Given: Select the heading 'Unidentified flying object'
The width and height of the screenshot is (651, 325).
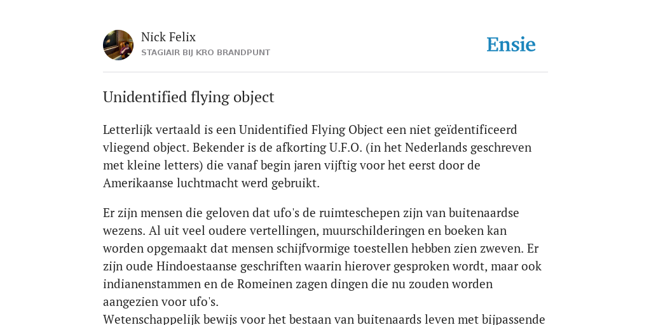Looking at the screenshot, I should click(188, 97).
